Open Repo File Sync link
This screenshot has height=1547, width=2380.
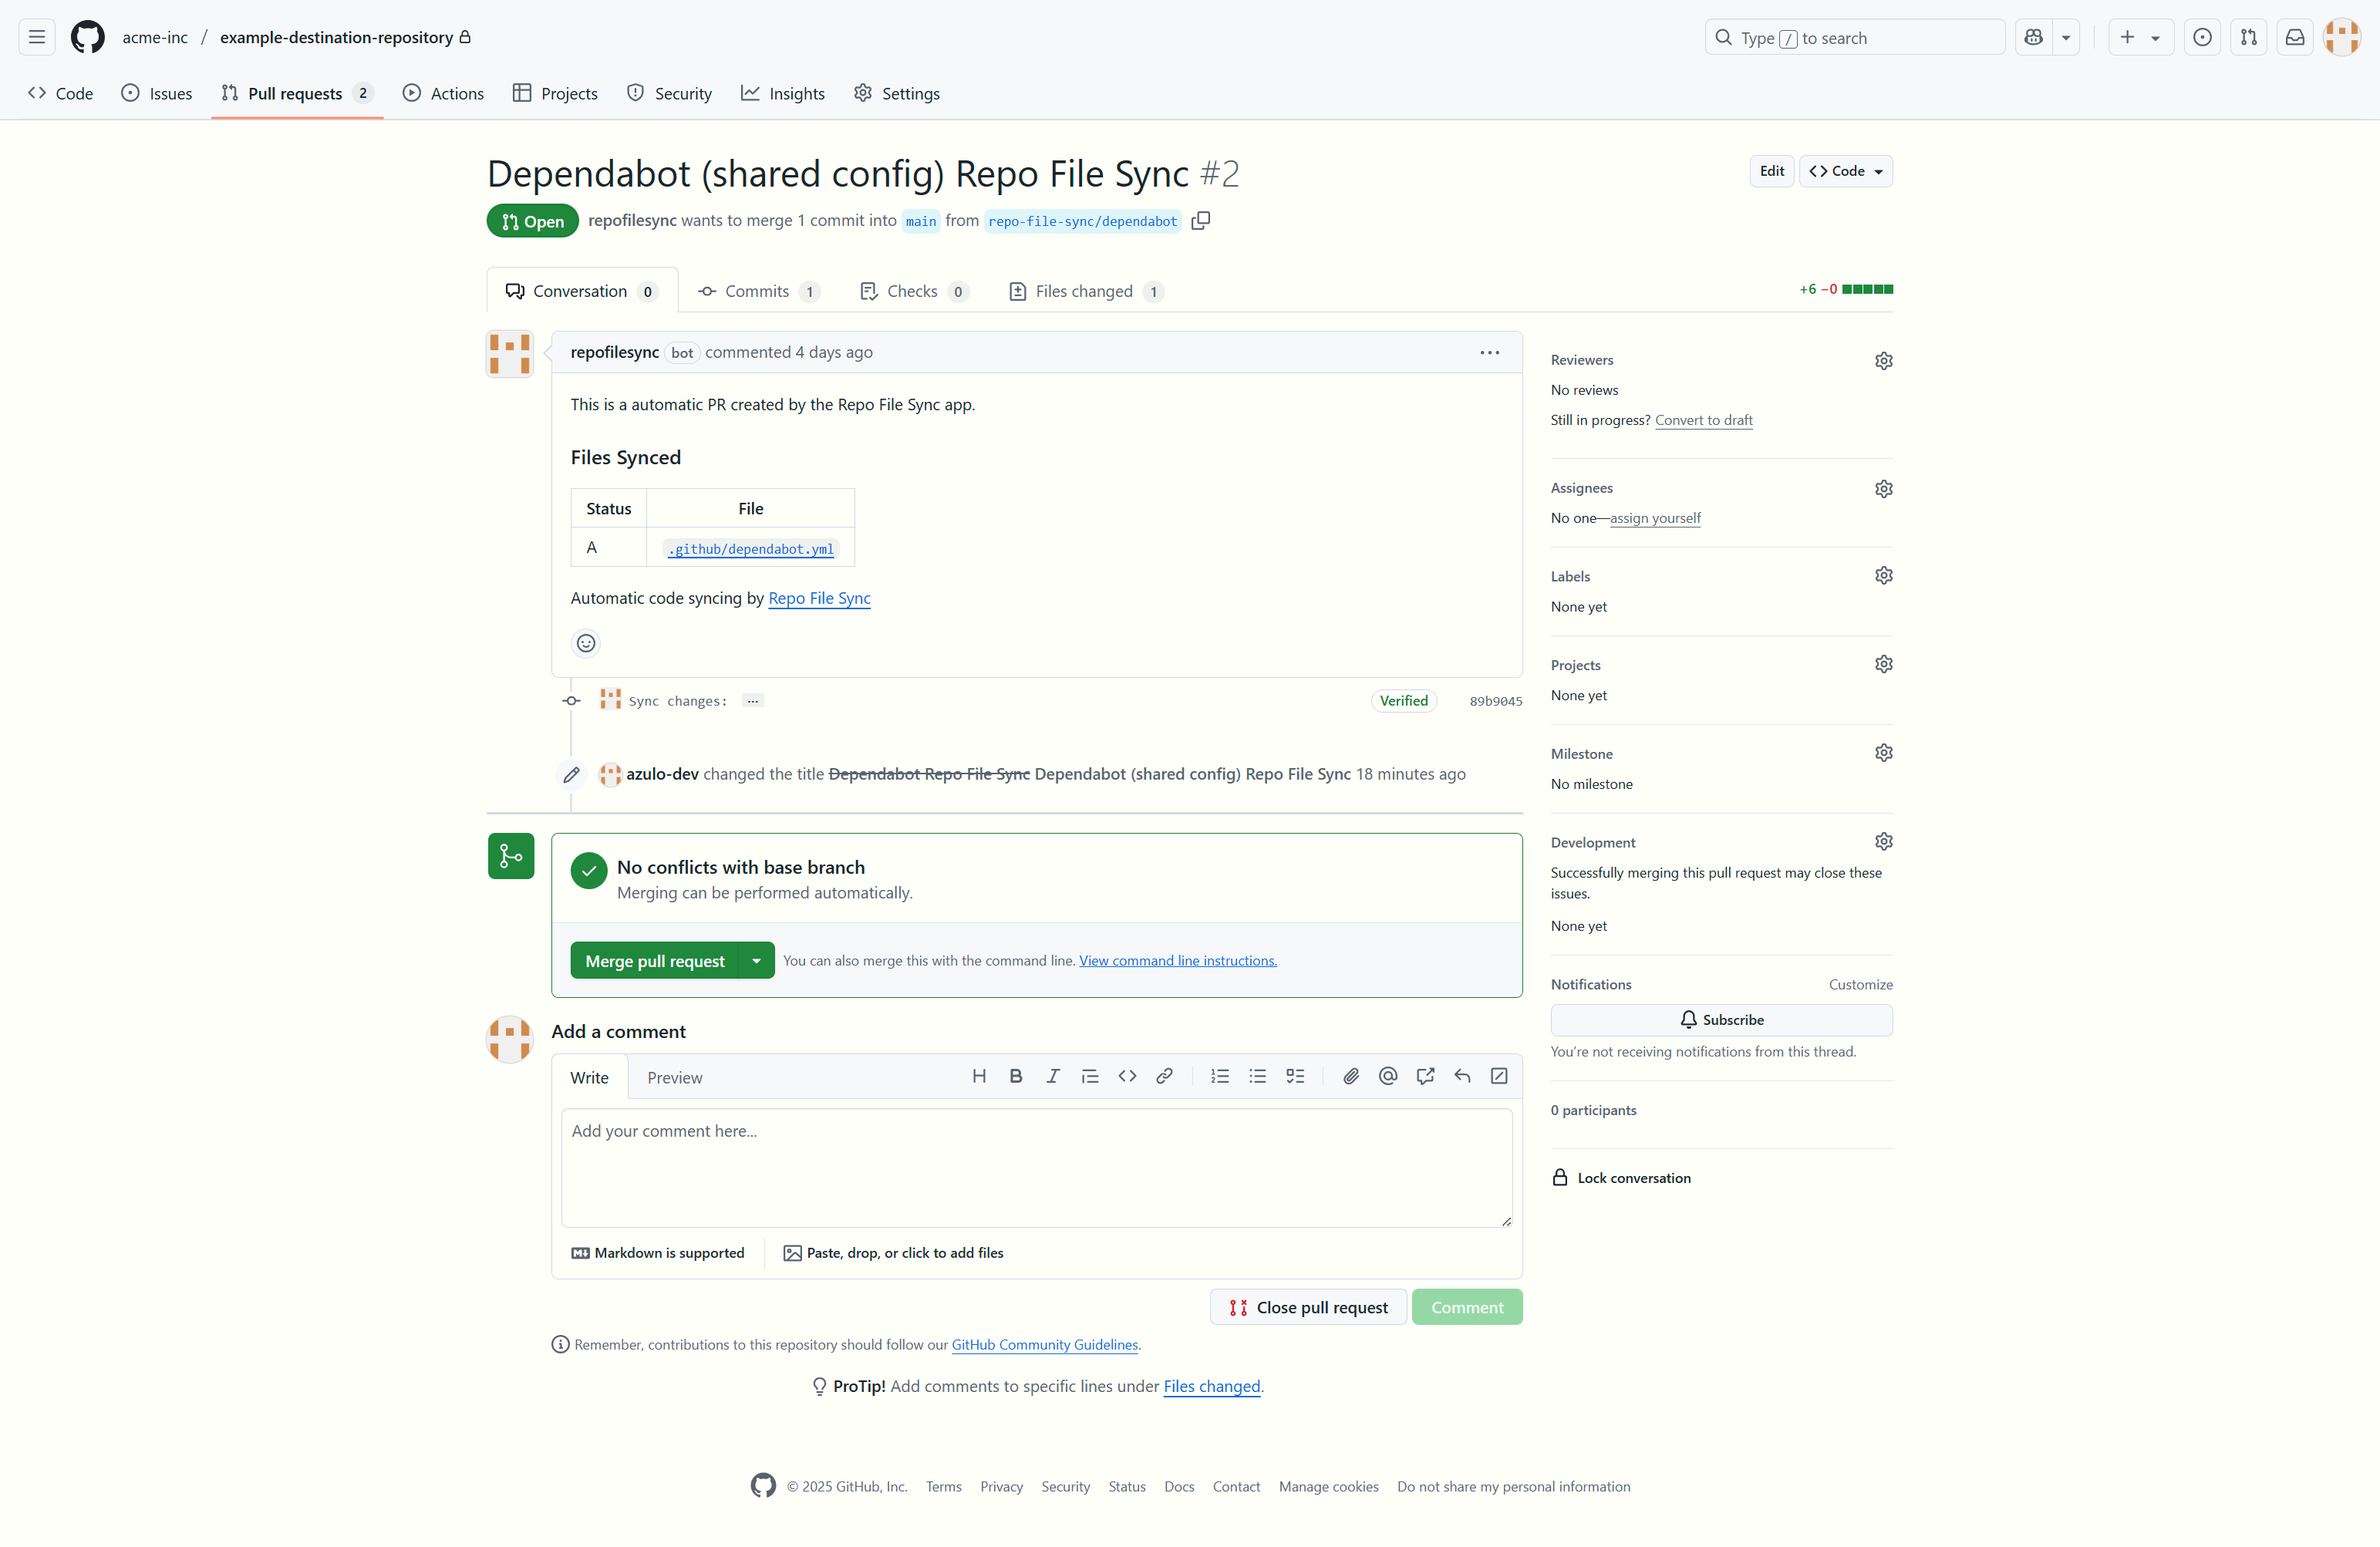[819, 598]
